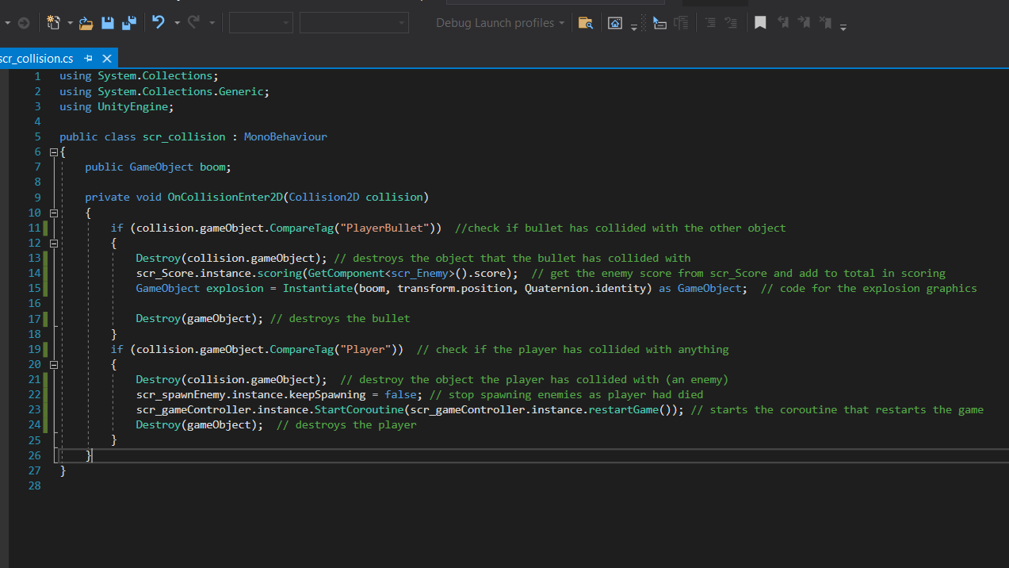
Task: Click the start window home icon
Action: [615, 23]
